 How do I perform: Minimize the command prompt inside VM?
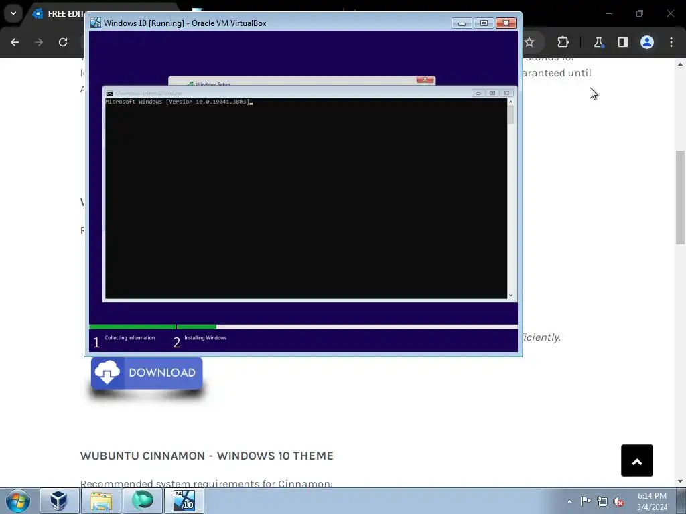click(x=478, y=93)
